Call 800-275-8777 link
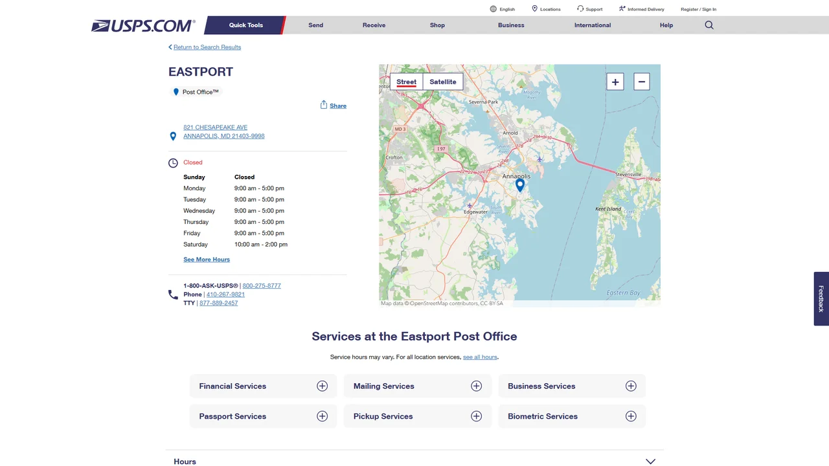 tap(262, 285)
